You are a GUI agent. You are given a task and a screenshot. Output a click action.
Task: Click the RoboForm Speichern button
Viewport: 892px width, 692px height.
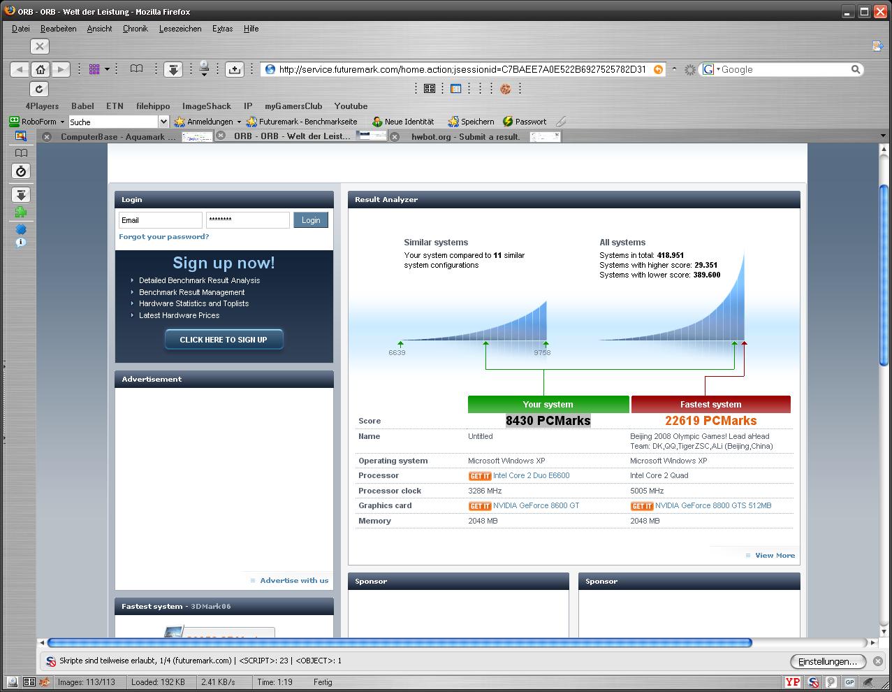pos(471,122)
